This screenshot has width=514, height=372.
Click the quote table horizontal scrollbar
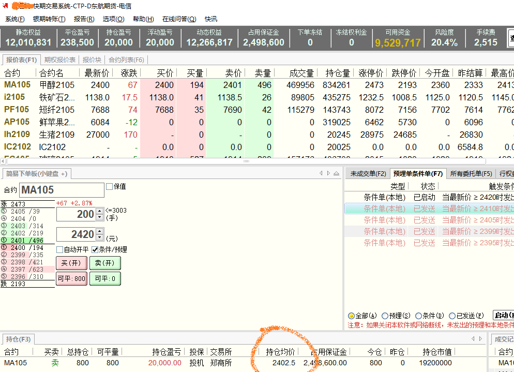[x=246, y=161]
